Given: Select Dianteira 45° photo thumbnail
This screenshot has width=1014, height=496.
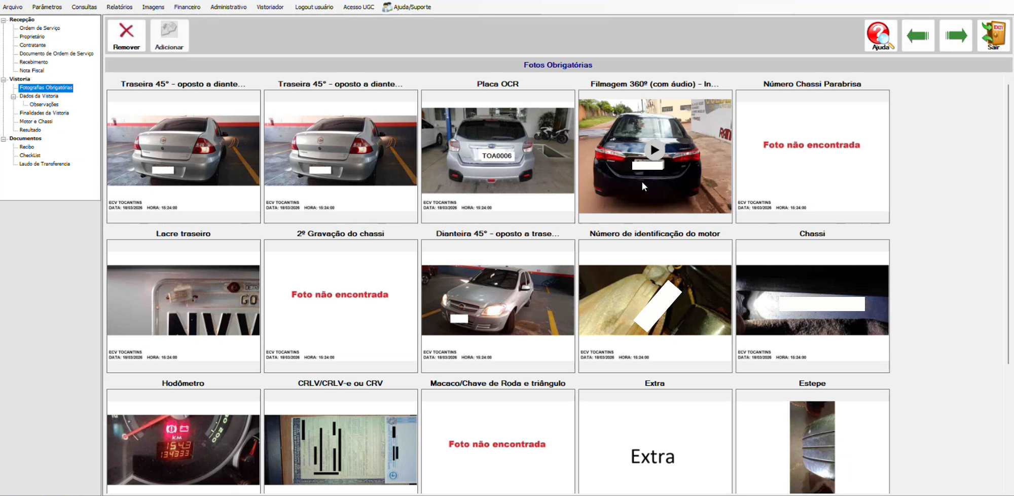Looking at the screenshot, I should pos(498,306).
